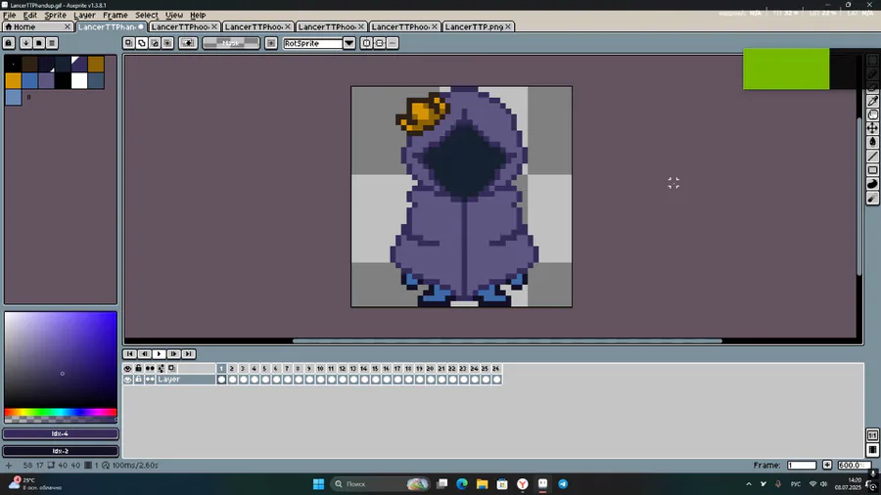Select the Eyedropper tool
The width and height of the screenshot is (881, 495).
[x=872, y=101]
